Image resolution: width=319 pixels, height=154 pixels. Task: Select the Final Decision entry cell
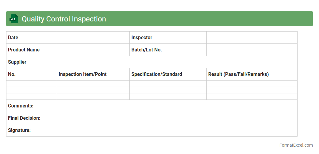[177, 118]
